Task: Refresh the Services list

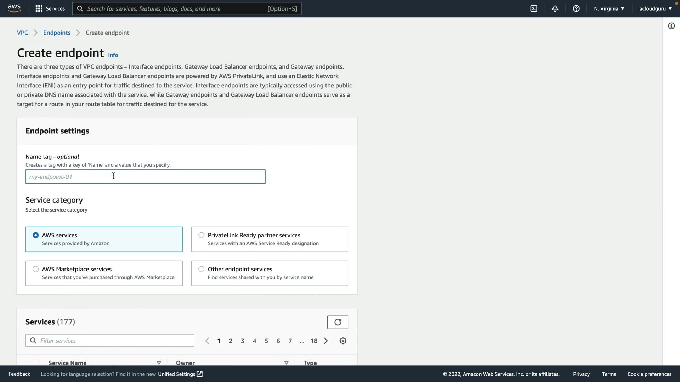Action: tap(338, 322)
